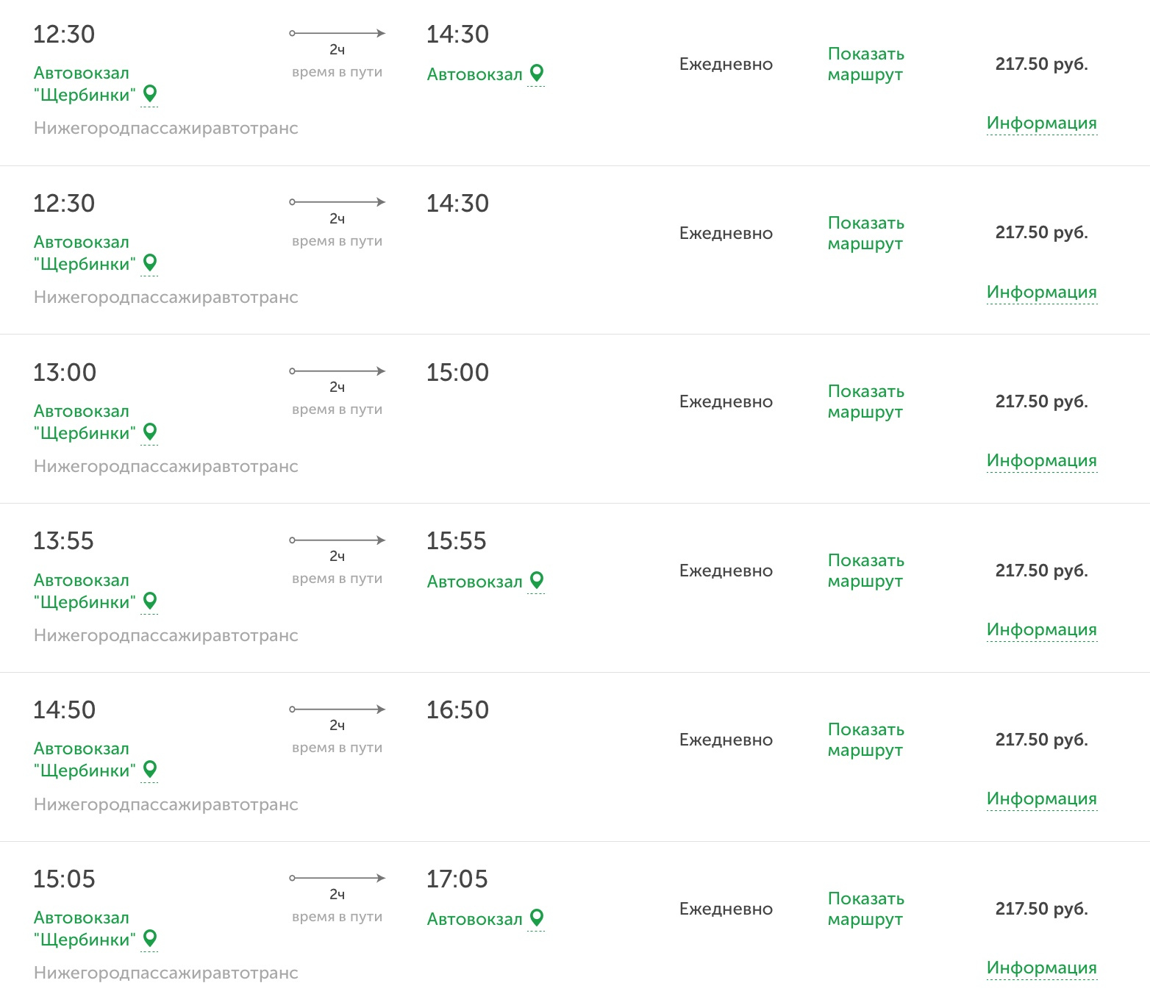Click departure map pin on 13:55 trip
Screen dimensions: 1150x1008
tap(150, 601)
